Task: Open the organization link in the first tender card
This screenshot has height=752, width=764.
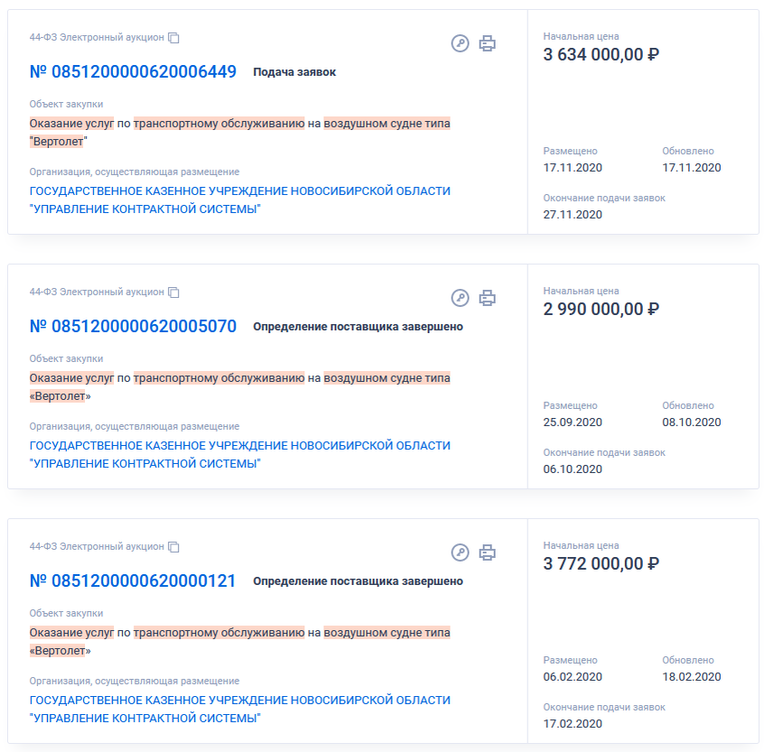Action: click(x=239, y=200)
